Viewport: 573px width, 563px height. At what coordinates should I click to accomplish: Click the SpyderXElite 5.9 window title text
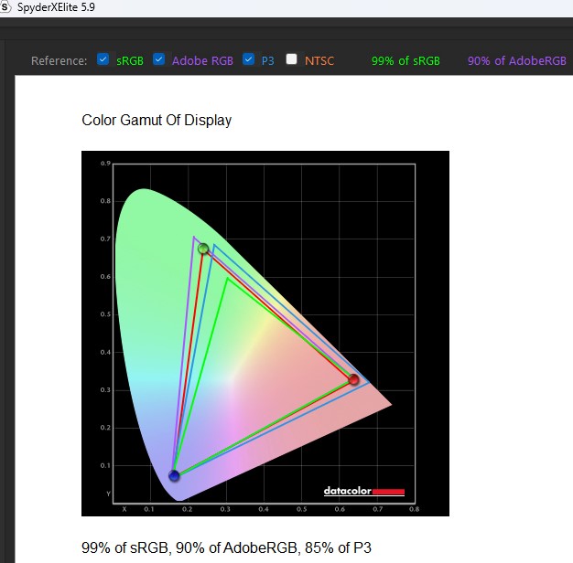click(56, 7)
